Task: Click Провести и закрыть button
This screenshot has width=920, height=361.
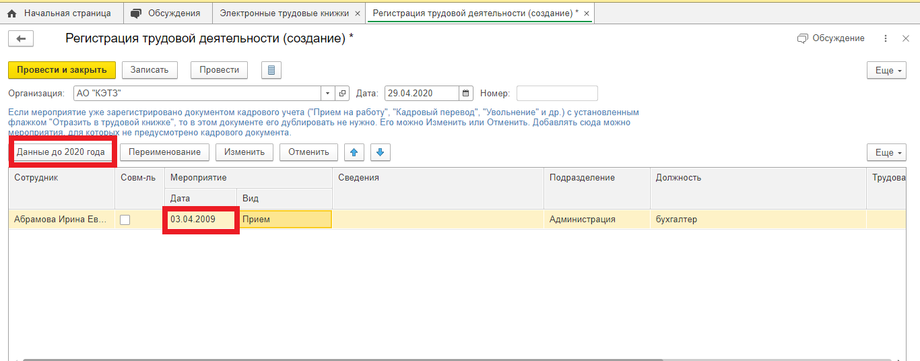Action: 62,70
